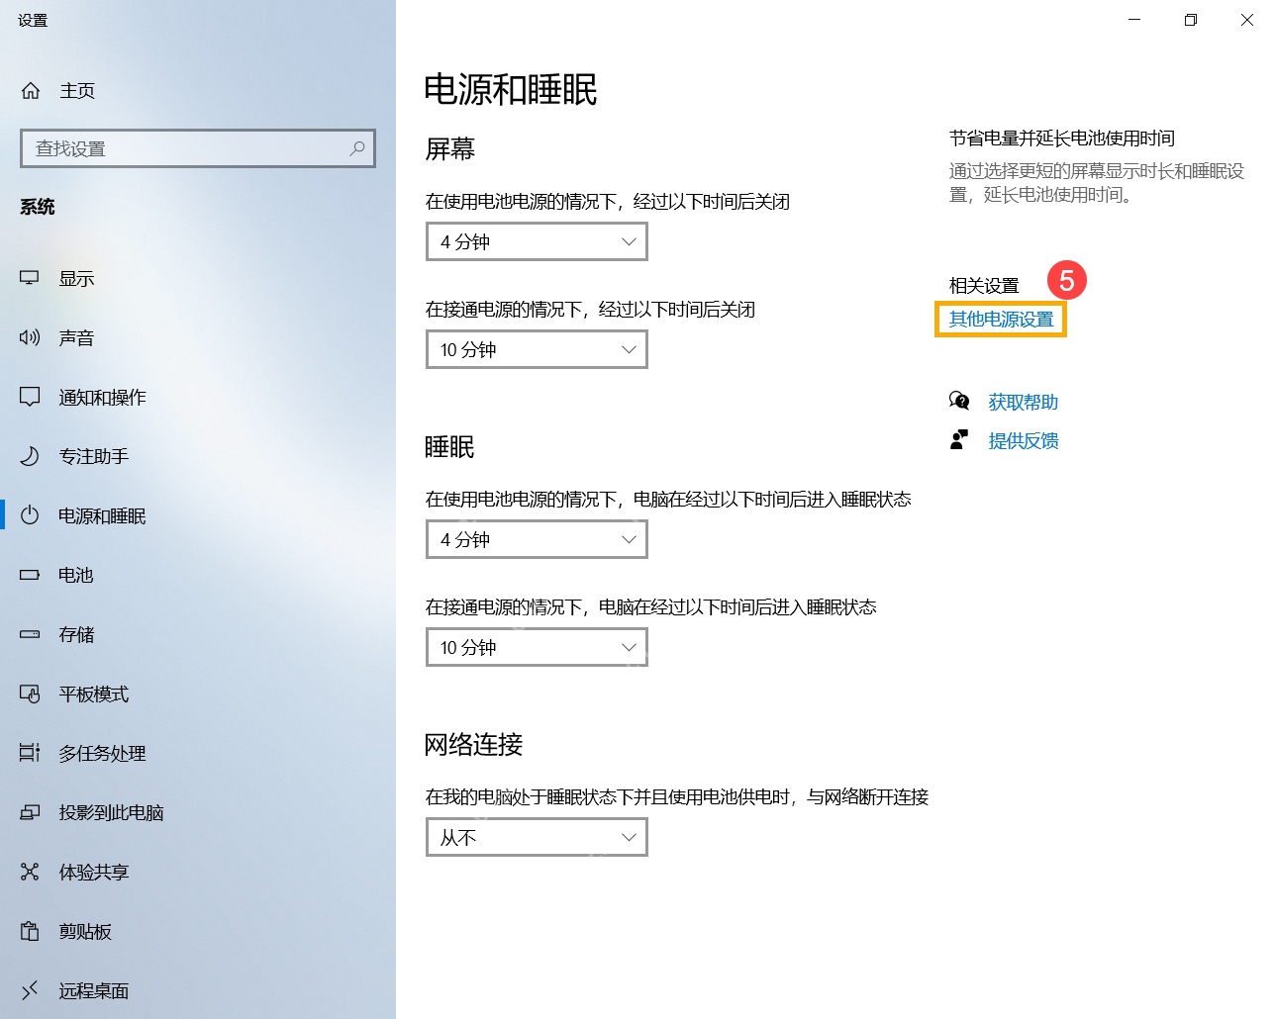Click the Sound speaker icon
Image resolution: width=1275 pixels, height=1019 pixels.
(30, 338)
